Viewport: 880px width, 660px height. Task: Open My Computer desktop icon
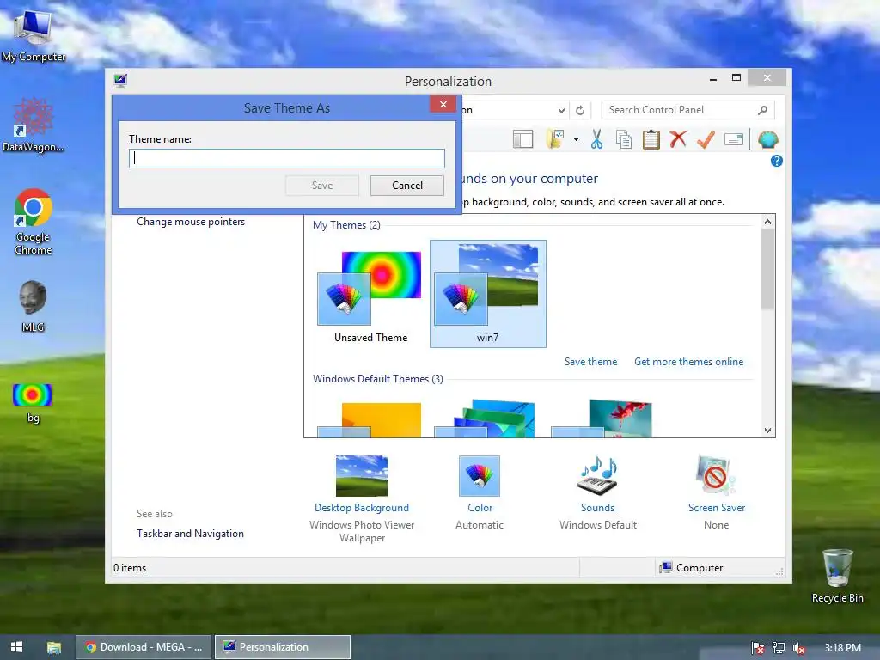coord(34,35)
